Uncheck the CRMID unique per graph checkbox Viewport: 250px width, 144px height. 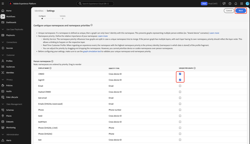[180, 74]
